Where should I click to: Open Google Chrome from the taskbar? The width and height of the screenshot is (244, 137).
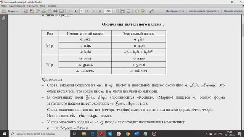pos(128,134)
